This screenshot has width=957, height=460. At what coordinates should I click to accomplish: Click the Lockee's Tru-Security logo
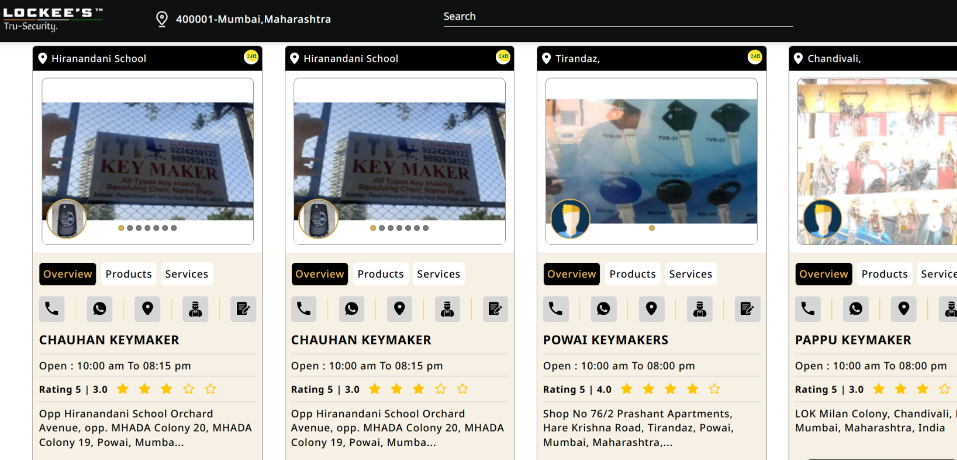click(x=52, y=19)
